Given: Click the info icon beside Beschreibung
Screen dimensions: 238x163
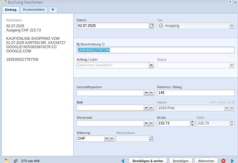Looking at the screenshot, I should coord(103,44).
